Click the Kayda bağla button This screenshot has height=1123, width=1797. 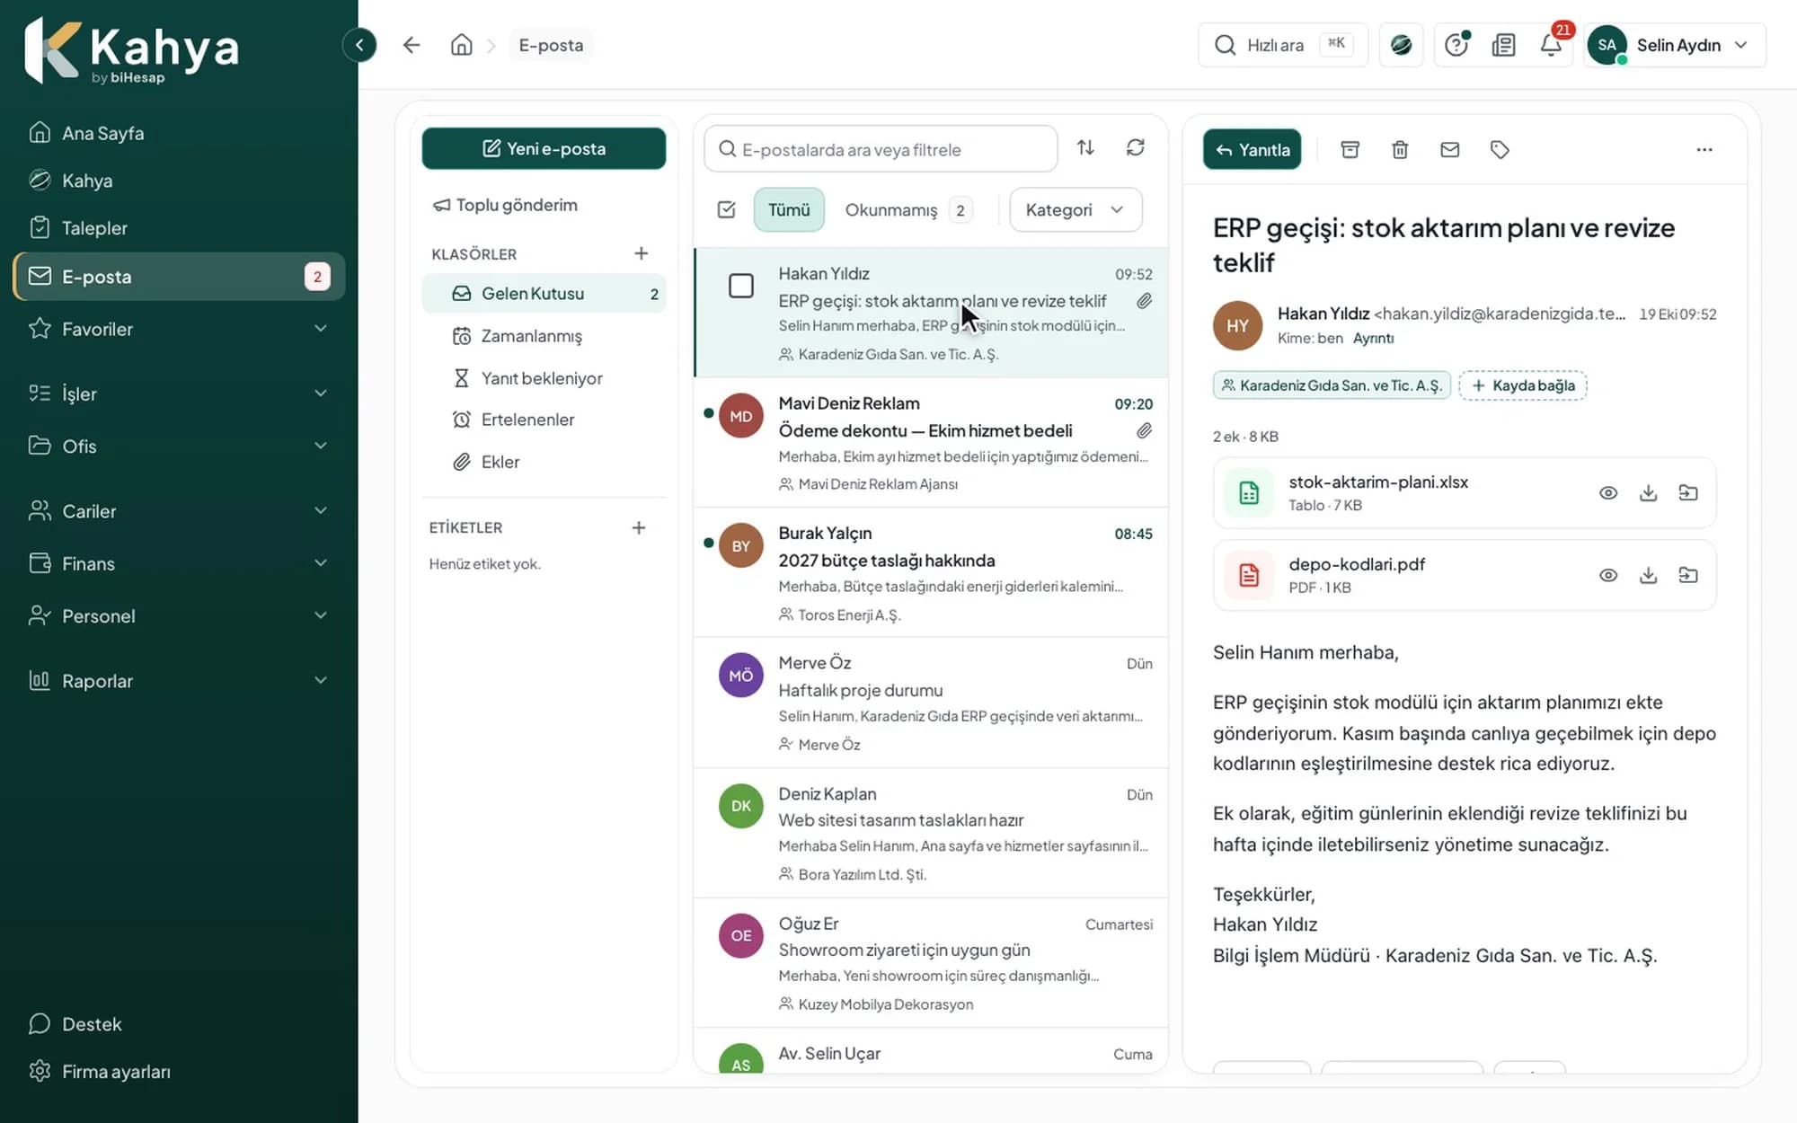1523,385
